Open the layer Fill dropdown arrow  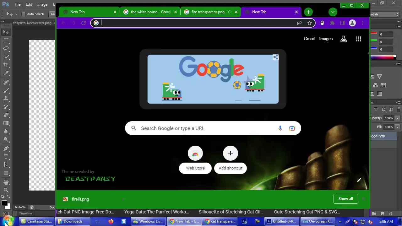pos(398,127)
